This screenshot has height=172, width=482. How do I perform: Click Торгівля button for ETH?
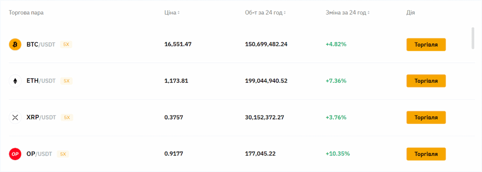tap(426, 81)
